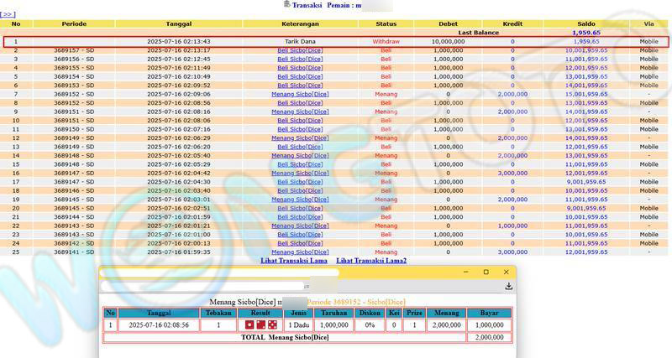
Task: Close the Menang Sicbo popup window
Action: point(507,272)
